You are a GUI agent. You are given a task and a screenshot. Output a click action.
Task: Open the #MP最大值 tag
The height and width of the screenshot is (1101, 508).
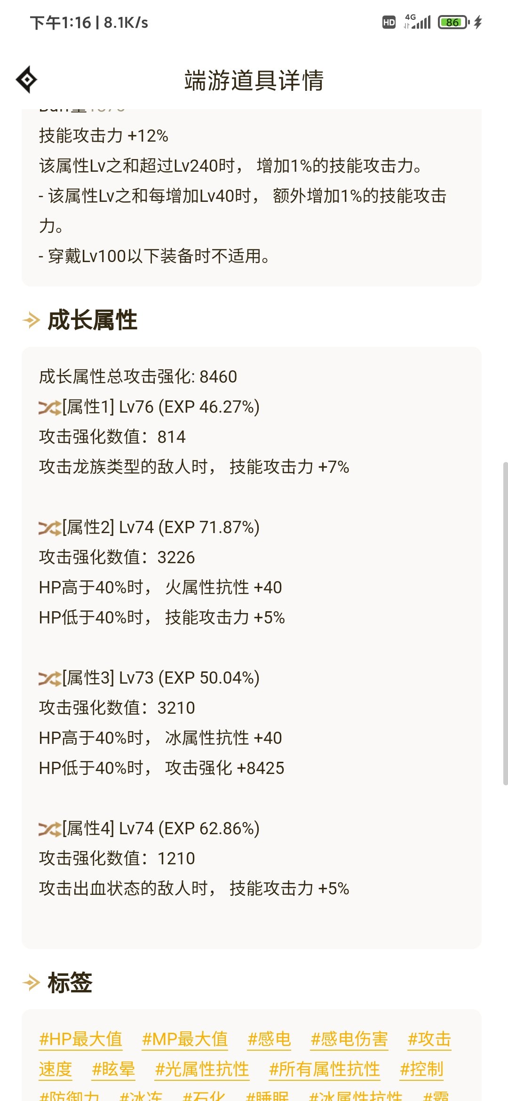click(185, 1039)
